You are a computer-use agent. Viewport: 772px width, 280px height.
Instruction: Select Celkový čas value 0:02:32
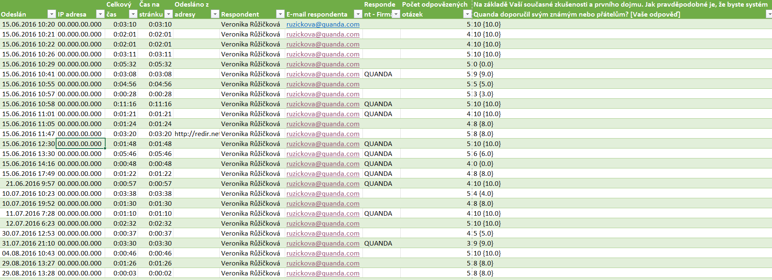[x=121, y=223]
